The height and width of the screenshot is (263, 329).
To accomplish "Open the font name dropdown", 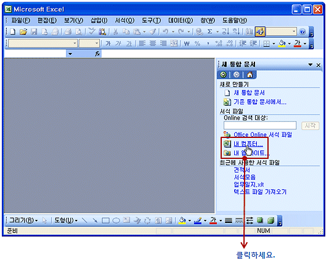I will click(75, 43).
